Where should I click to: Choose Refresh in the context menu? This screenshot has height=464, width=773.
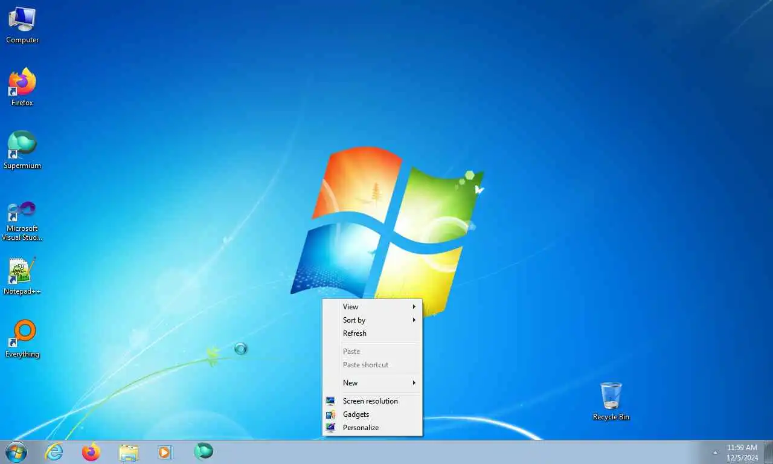tap(372, 333)
